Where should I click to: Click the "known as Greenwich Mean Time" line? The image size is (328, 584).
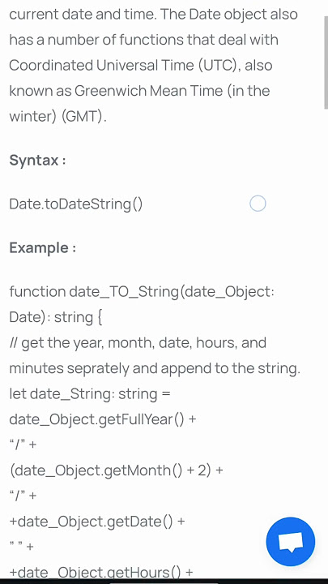click(139, 91)
